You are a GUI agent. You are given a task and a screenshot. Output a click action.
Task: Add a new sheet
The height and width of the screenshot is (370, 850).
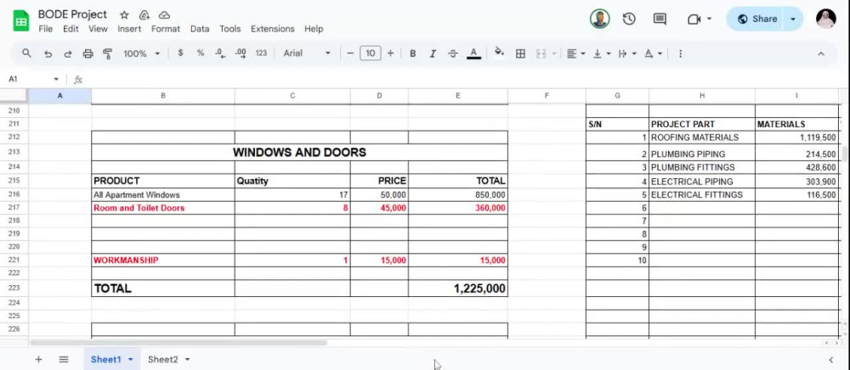[38, 359]
